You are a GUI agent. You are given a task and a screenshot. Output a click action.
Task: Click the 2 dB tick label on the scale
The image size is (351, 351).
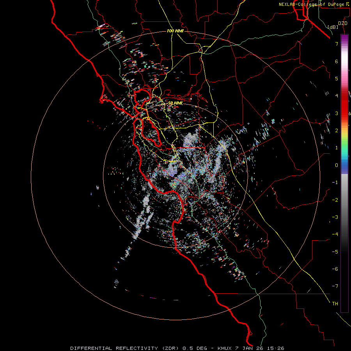(x=337, y=131)
